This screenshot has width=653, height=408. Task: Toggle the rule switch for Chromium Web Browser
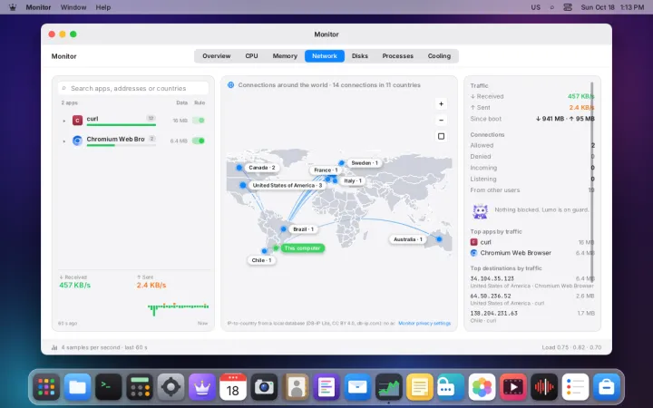pyautogui.click(x=199, y=141)
